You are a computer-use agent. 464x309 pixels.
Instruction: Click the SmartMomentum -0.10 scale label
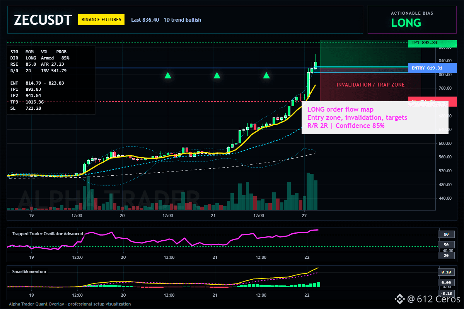coord(446,293)
